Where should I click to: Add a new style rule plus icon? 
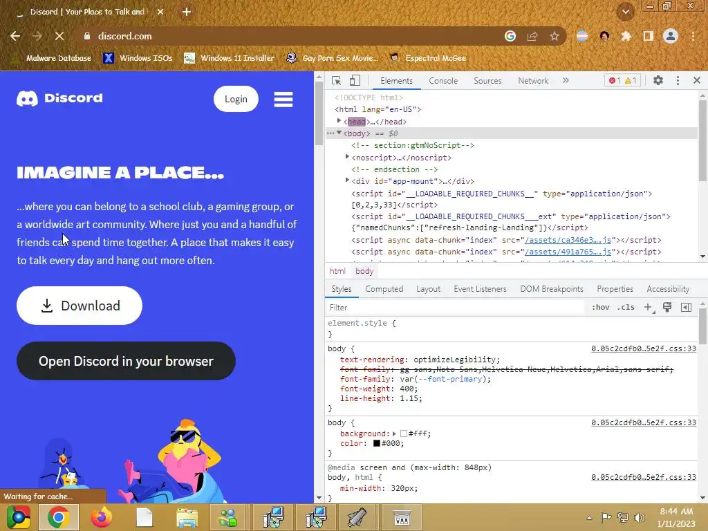(648, 308)
